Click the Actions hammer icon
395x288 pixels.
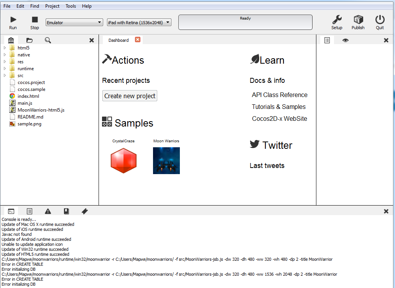pyautogui.click(x=107, y=59)
